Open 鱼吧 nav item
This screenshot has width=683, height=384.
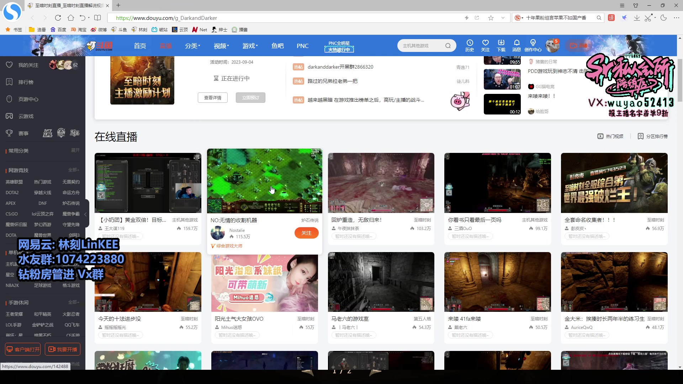click(277, 46)
